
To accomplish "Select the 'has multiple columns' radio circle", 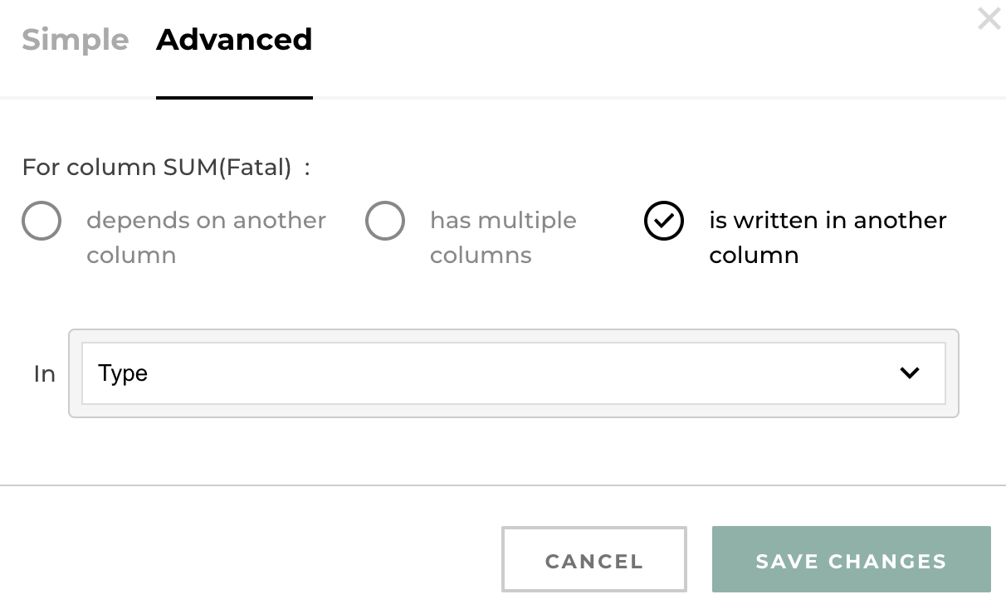I will tap(385, 221).
